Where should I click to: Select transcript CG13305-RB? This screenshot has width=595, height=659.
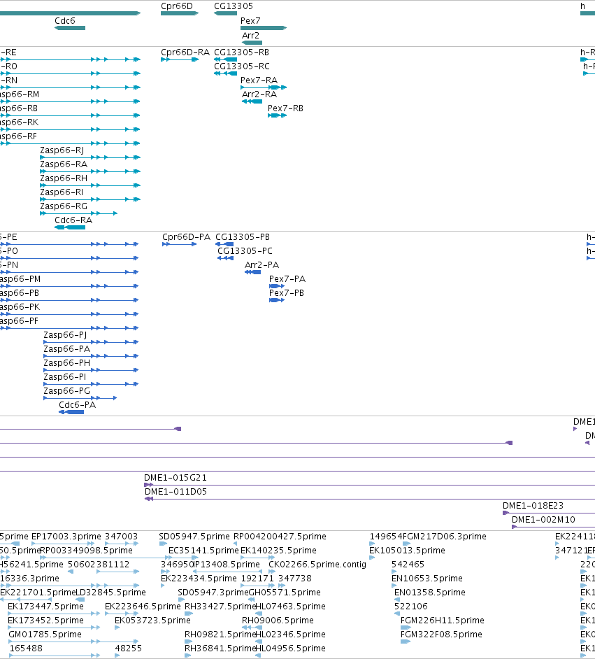coord(241,52)
